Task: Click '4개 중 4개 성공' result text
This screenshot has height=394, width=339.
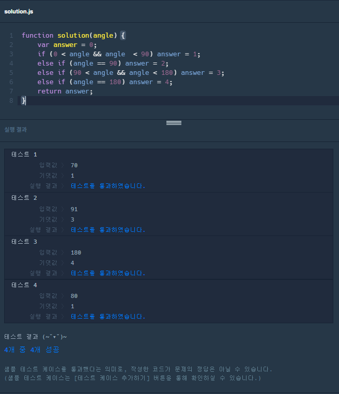Action: click(32, 350)
